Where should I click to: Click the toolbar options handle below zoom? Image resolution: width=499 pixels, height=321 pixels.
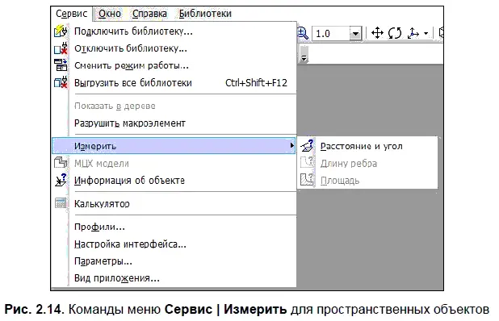coord(304,54)
